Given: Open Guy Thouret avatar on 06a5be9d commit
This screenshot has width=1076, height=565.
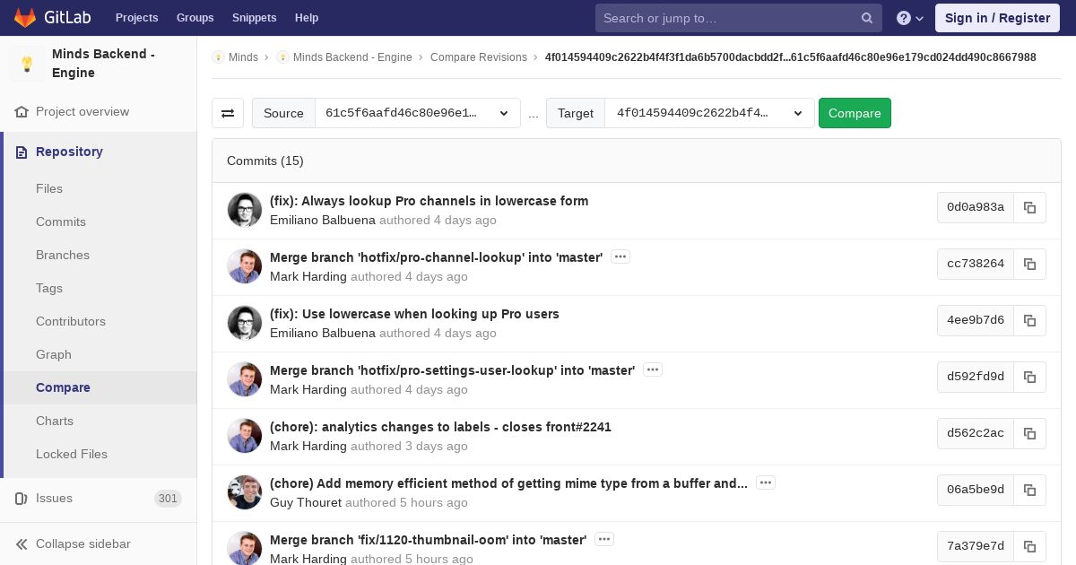Looking at the screenshot, I should pyautogui.click(x=245, y=492).
